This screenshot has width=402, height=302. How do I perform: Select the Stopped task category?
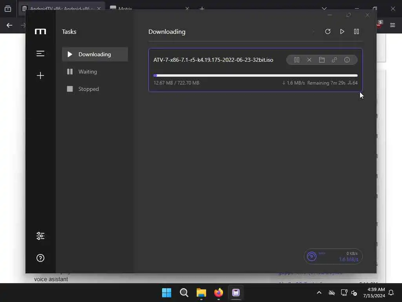pos(95,89)
